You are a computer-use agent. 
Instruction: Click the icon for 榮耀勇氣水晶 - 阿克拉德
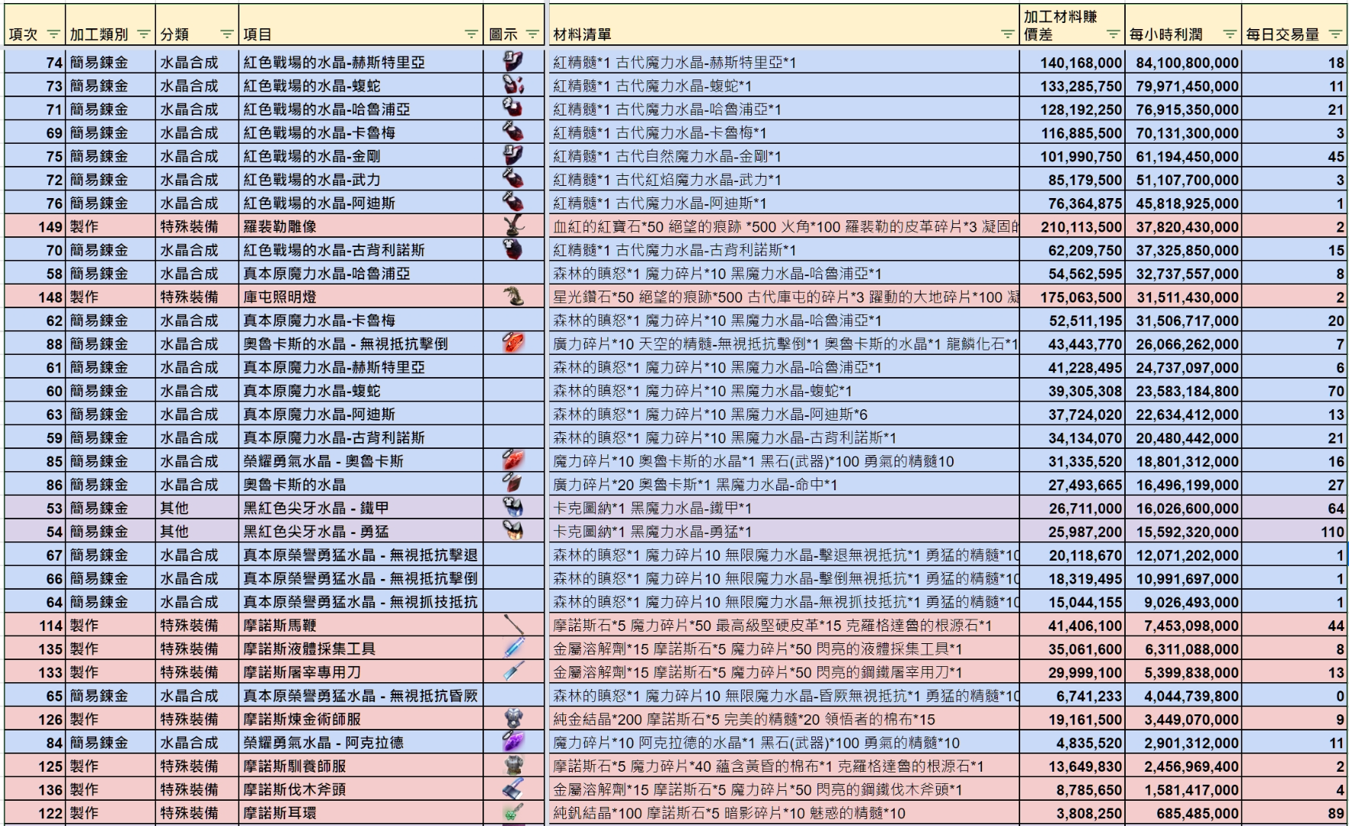[x=513, y=742]
